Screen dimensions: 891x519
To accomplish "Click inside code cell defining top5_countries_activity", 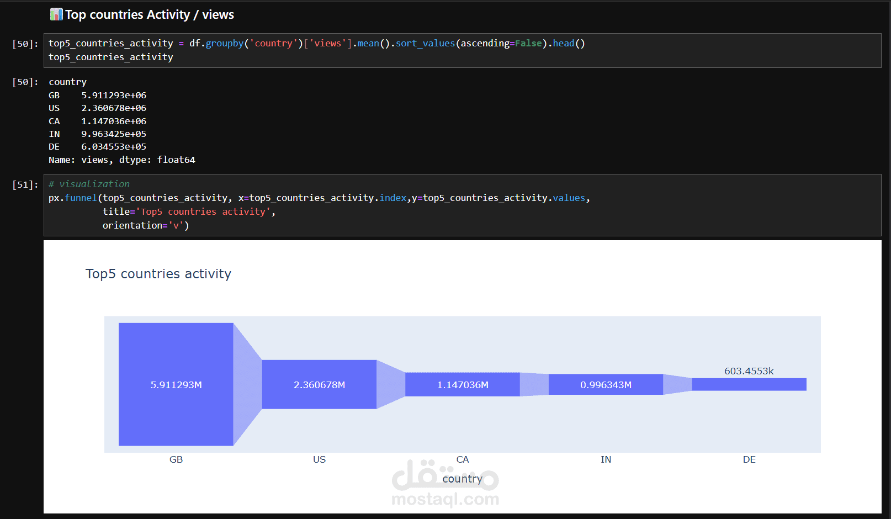I will pos(462,50).
